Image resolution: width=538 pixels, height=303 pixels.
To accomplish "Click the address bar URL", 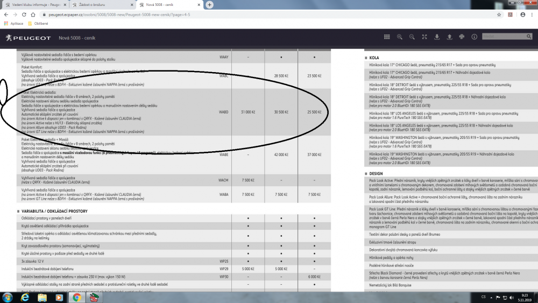I will pos(119,15).
